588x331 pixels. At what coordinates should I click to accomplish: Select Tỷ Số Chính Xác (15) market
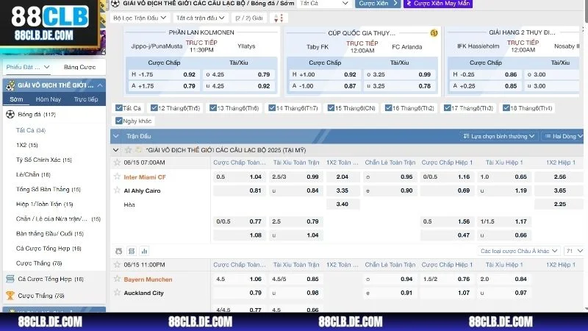[x=44, y=160]
